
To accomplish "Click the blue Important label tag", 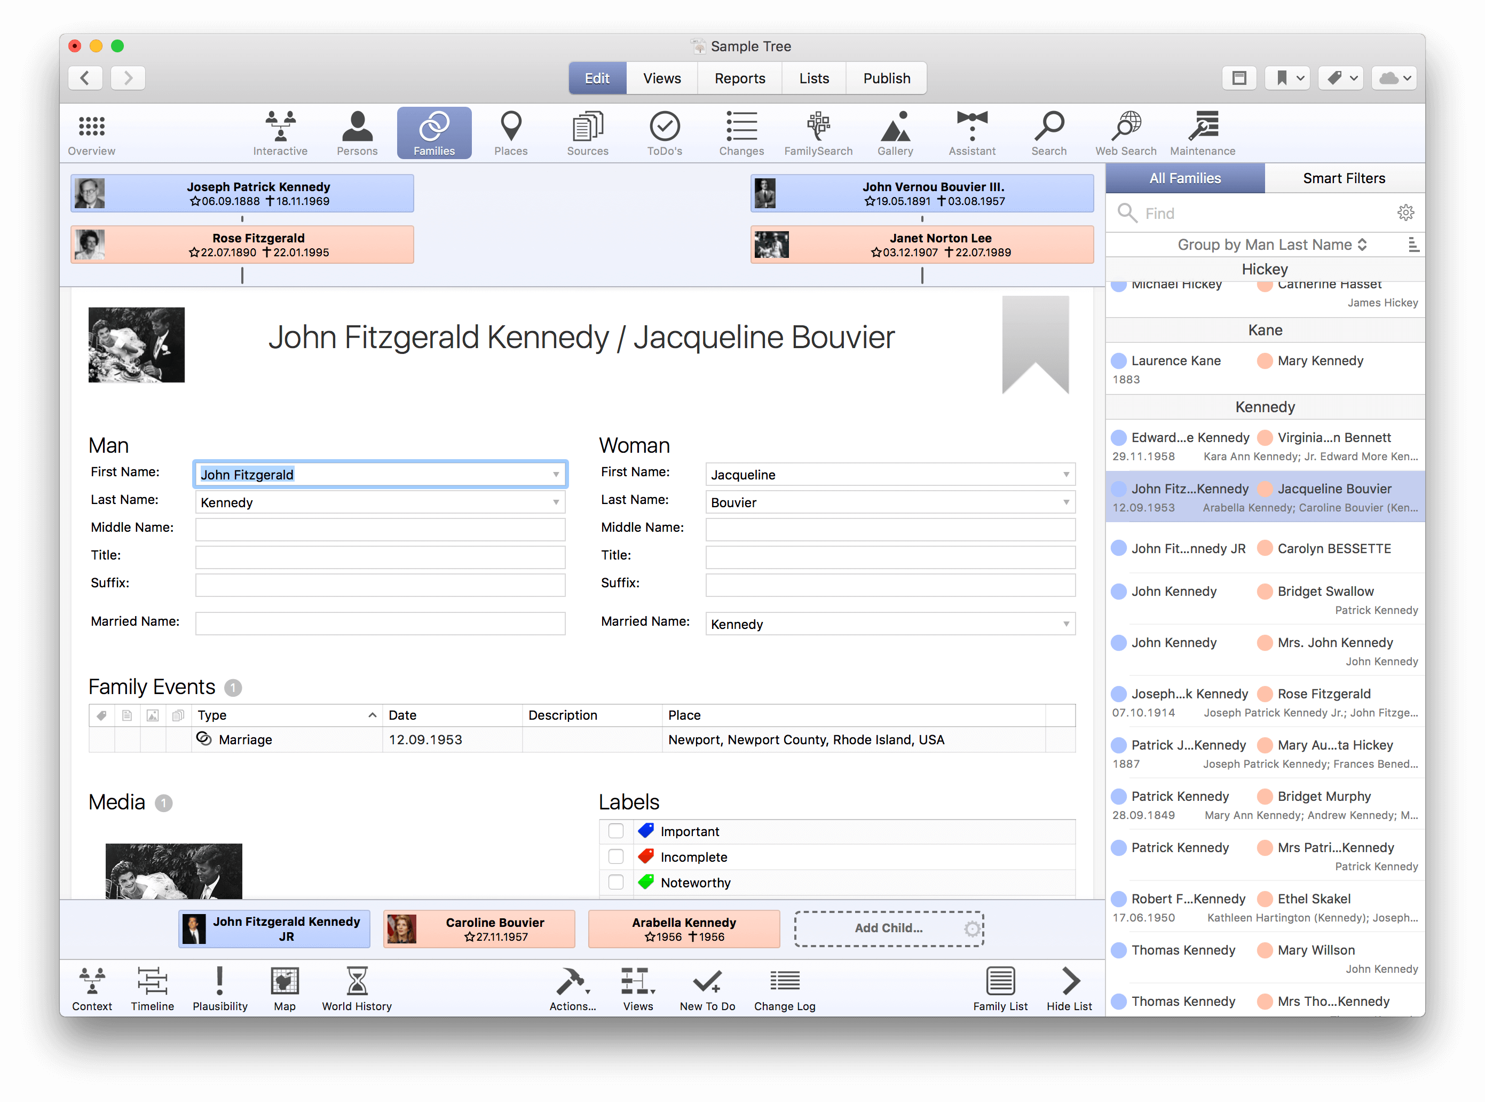I will (x=645, y=831).
